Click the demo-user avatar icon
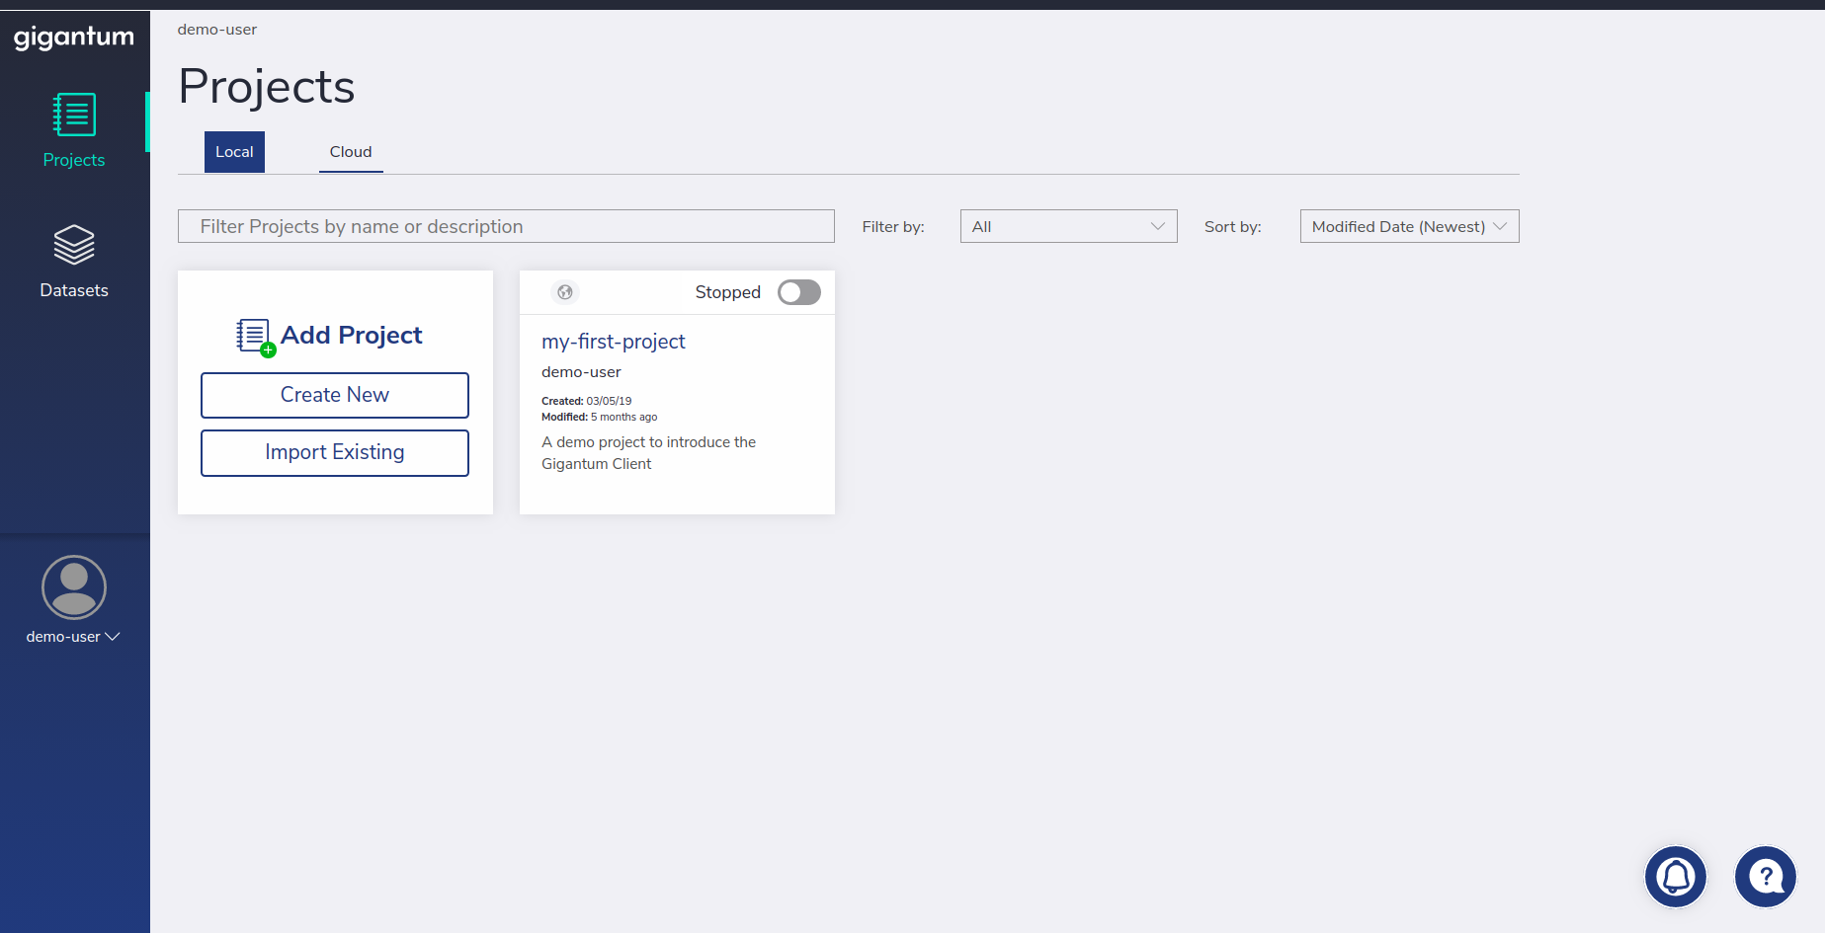1825x933 pixels. click(74, 587)
